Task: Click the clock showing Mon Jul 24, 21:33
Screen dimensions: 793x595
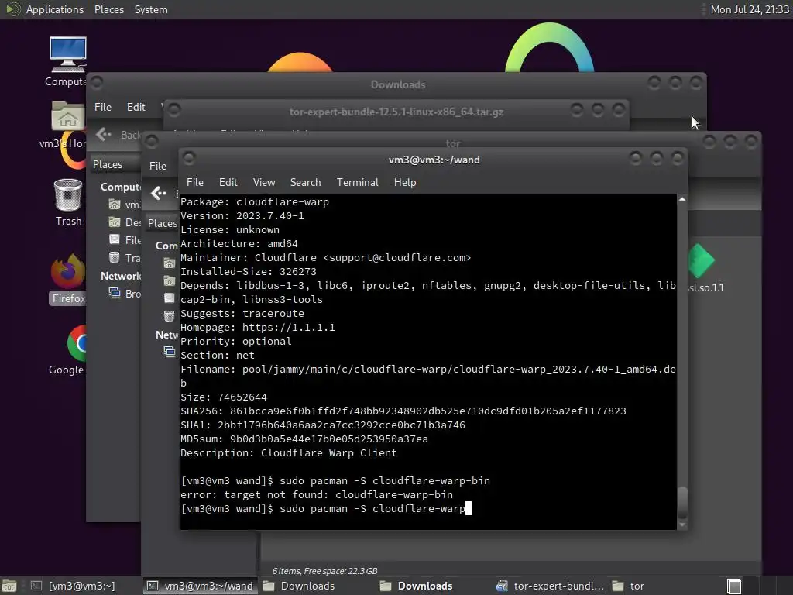Action: pyautogui.click(x=750, y=9)
